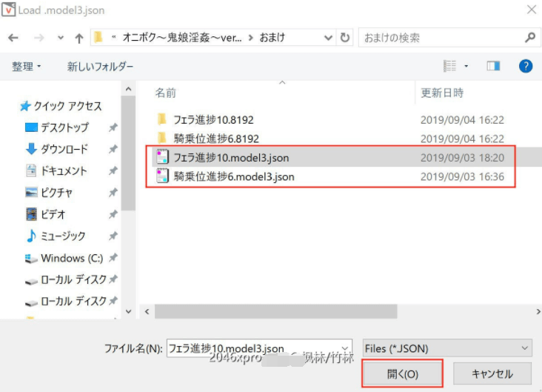
Task: Open ダウンロード in the sidebar
Action: pos(64,149)
